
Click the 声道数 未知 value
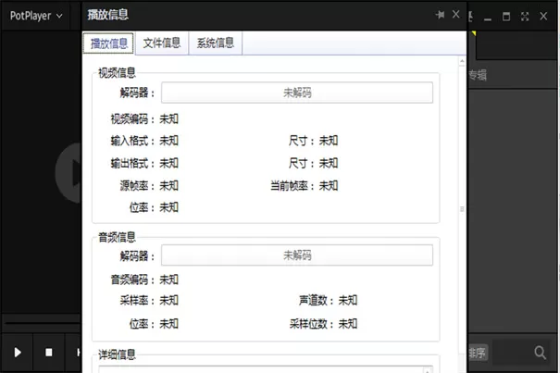tap(347, 301)
